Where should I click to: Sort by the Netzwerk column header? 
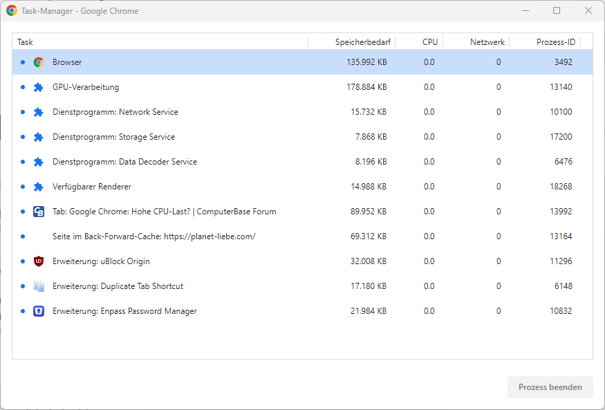click(x=476, y=42)
